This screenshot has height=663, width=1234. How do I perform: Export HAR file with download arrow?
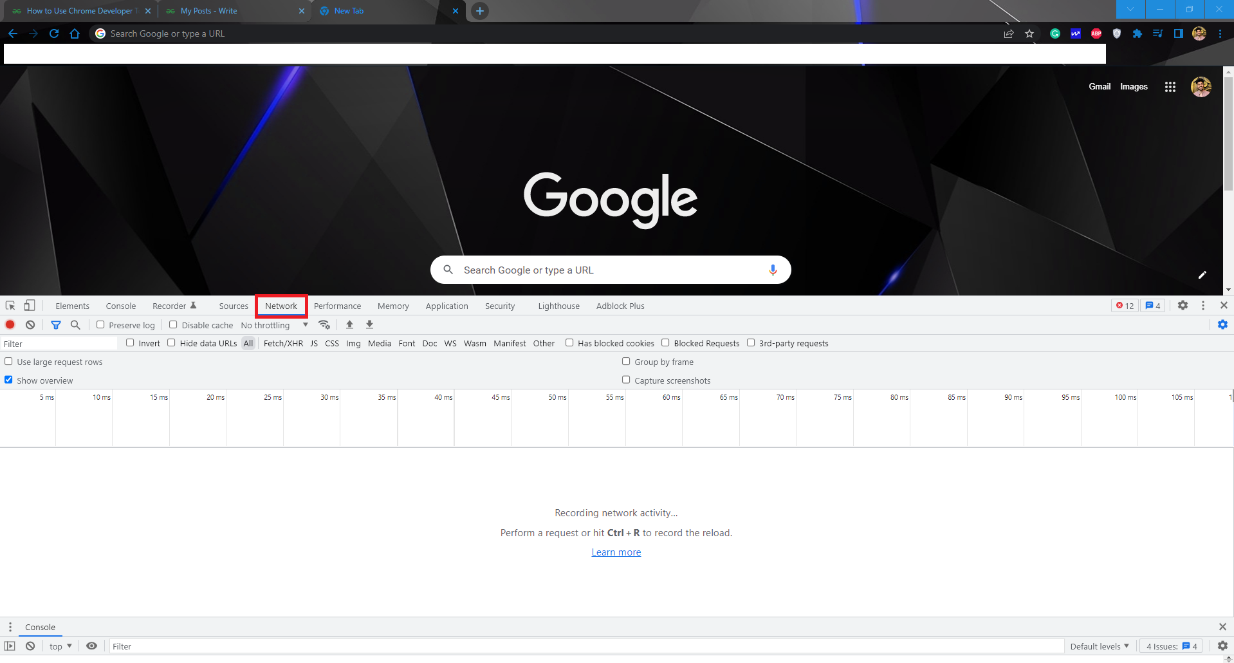coord(369,325)
